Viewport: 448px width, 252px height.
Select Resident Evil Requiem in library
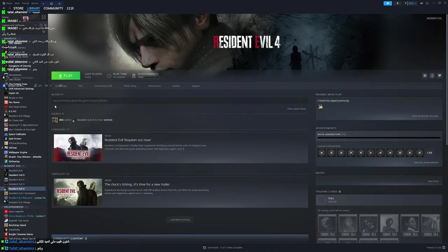[20, 198]
